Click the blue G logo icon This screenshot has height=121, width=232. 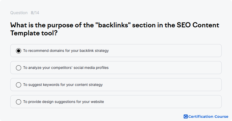coord(186,117)
